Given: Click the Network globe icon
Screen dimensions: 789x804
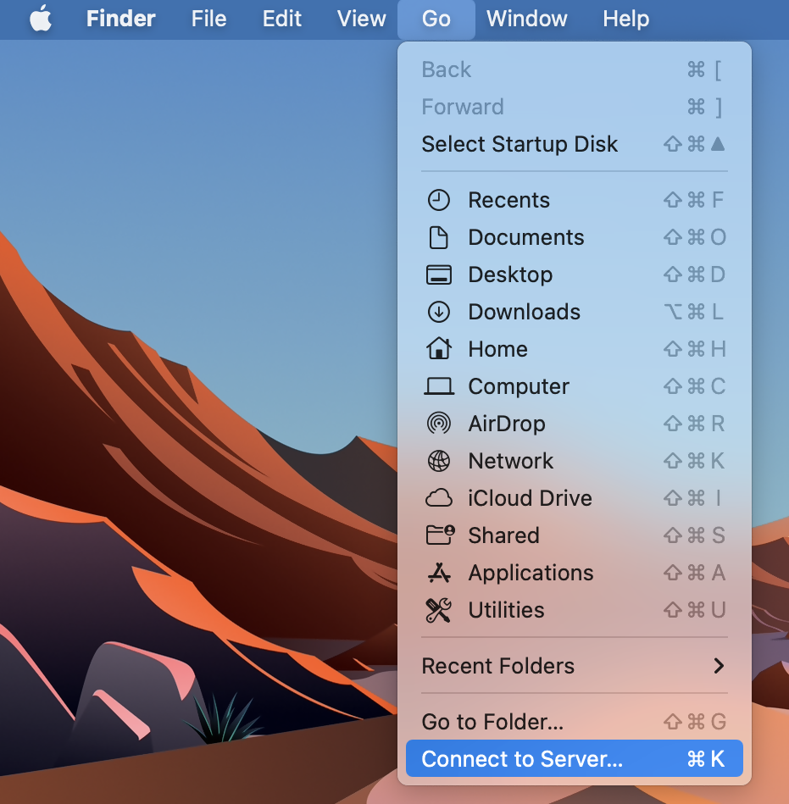Looking at the screenshot, I should (x=439, y=461).
